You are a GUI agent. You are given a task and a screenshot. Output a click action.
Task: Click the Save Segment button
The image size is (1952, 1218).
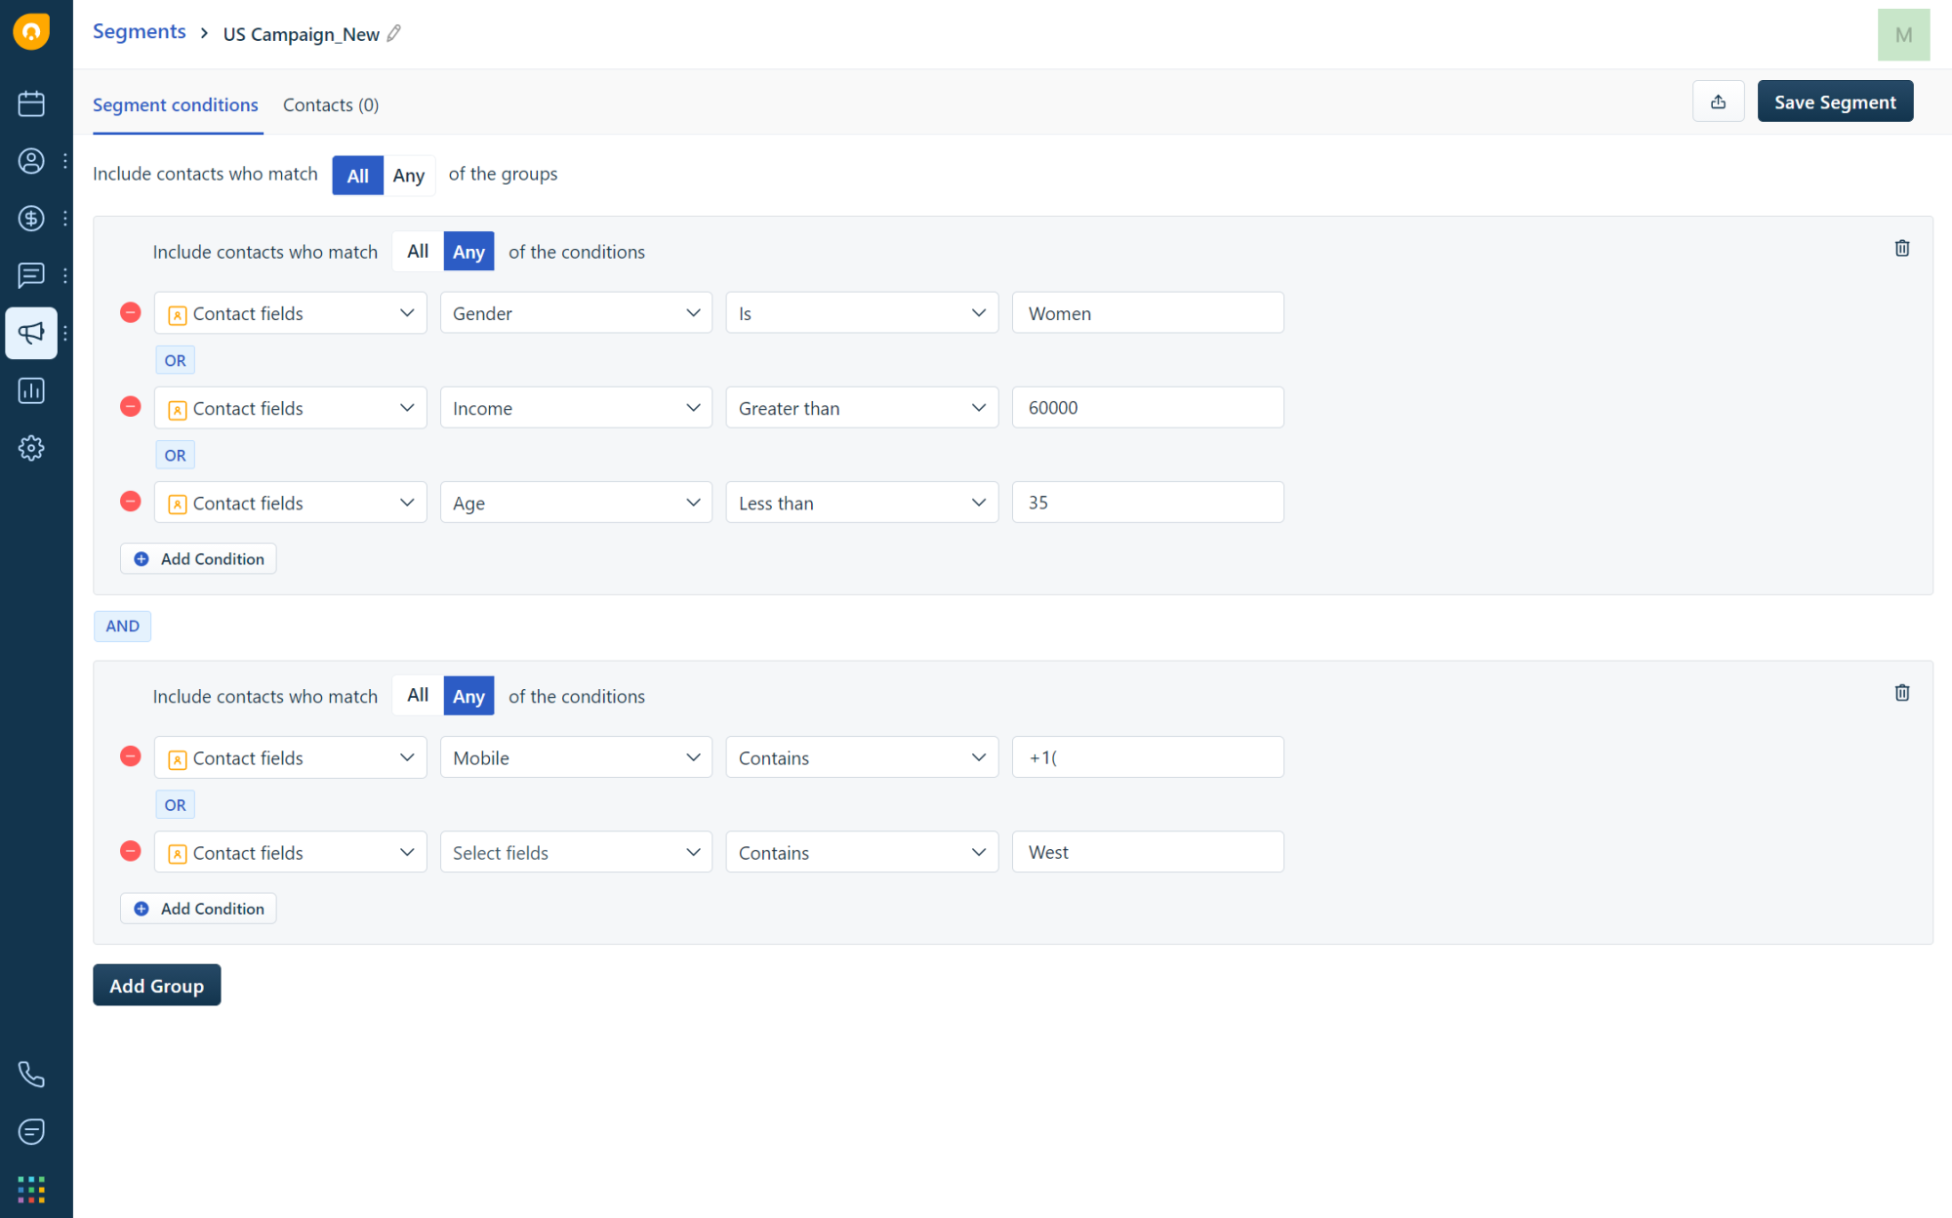[1834, 101]
